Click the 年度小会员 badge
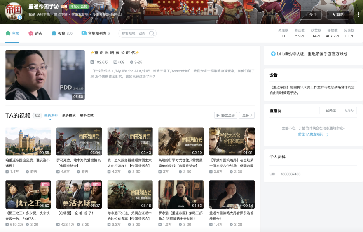 [x=79, y=7]
